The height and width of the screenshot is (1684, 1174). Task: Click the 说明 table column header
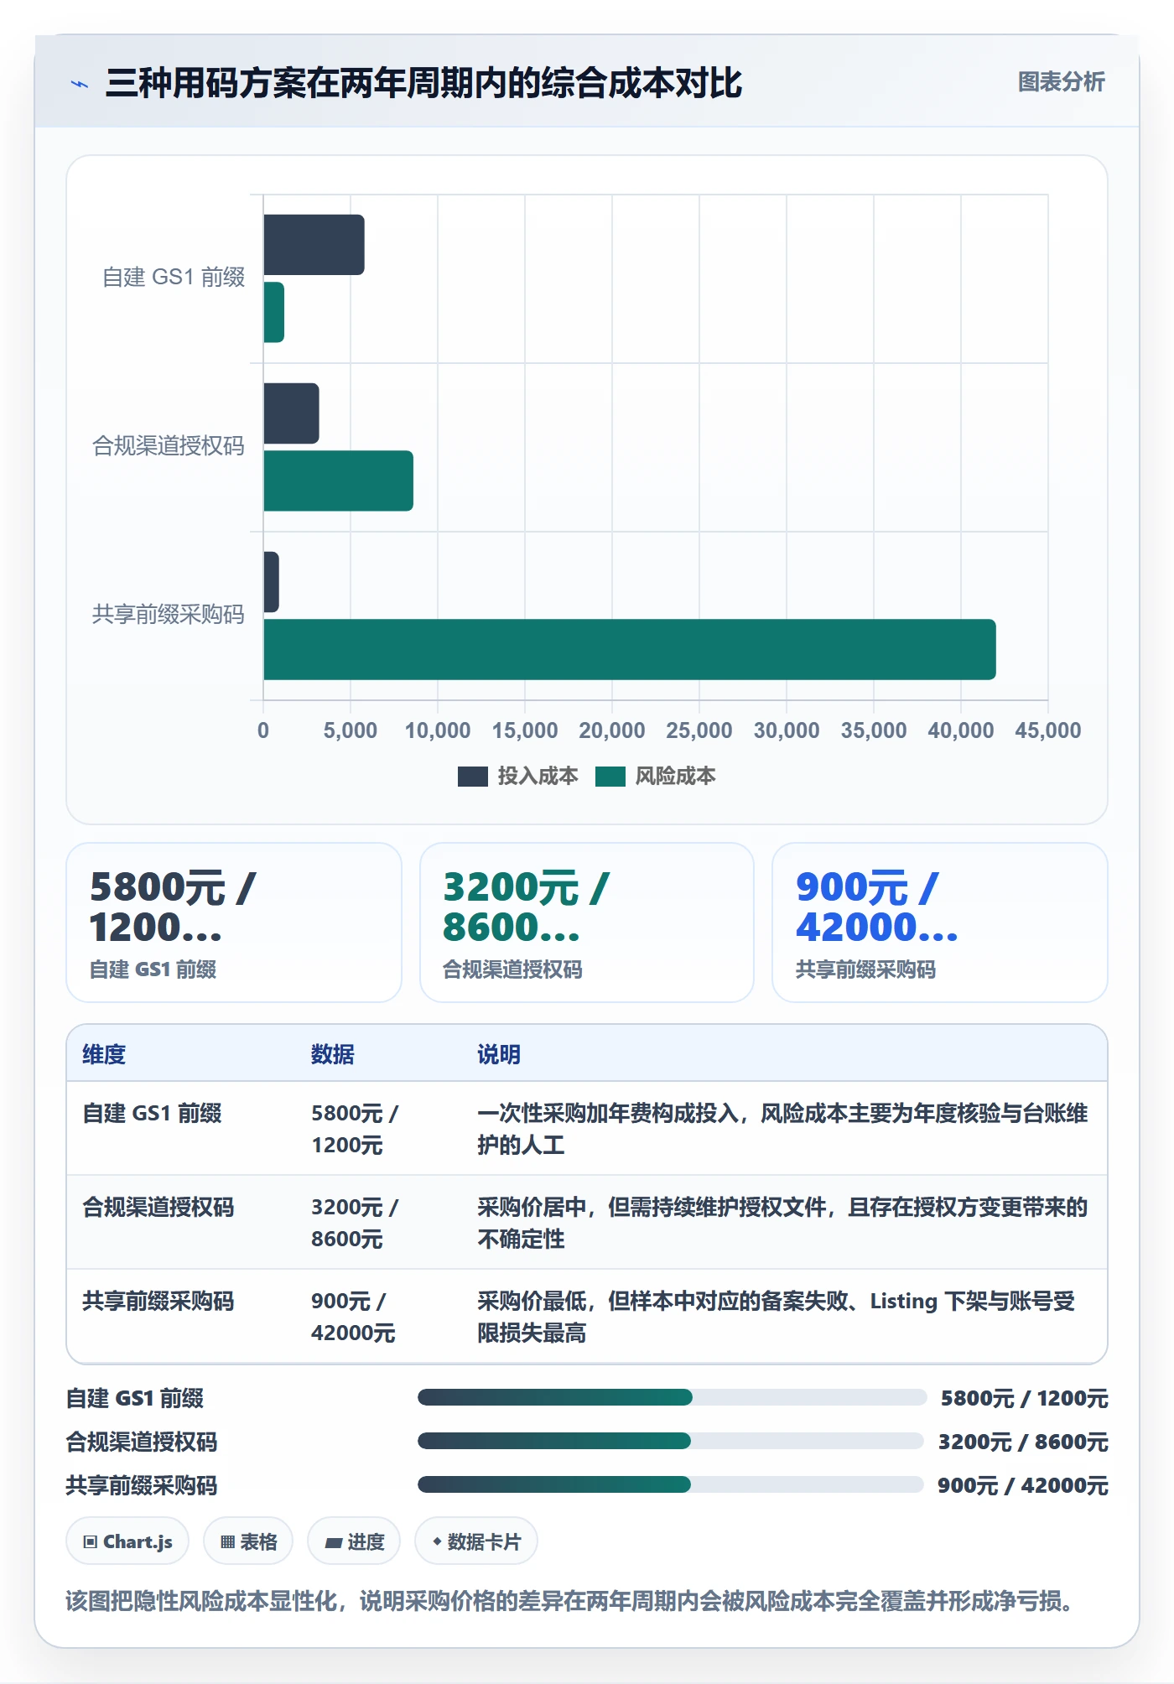tap(499, 1054)
